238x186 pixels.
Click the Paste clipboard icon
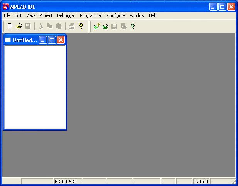58,26
